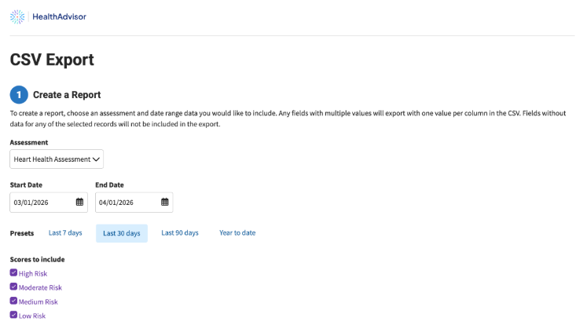Click the Start Date label text
Image resolution: width=587 pixels, height=329 pixels.
[x=26, y=185]
